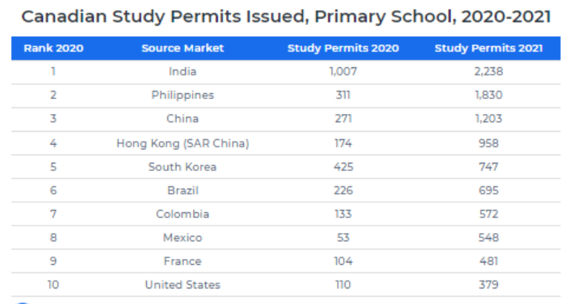The width and height of the screenshot is (575, 304).
Task: Click the Brazil source market cell
Action: [182, 190]
